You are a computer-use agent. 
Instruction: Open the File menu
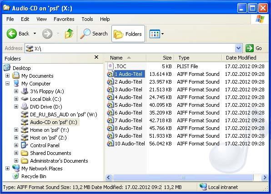(x=10, y=19)
